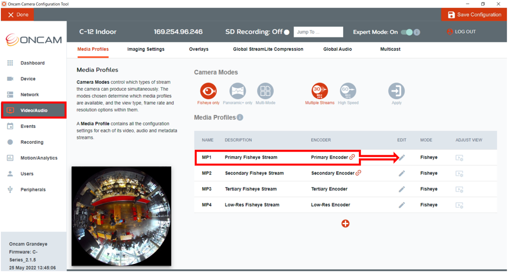Show Expert Mode info icon details
The height and width of the screenshot is (272, 510).
tap(417, 32)
